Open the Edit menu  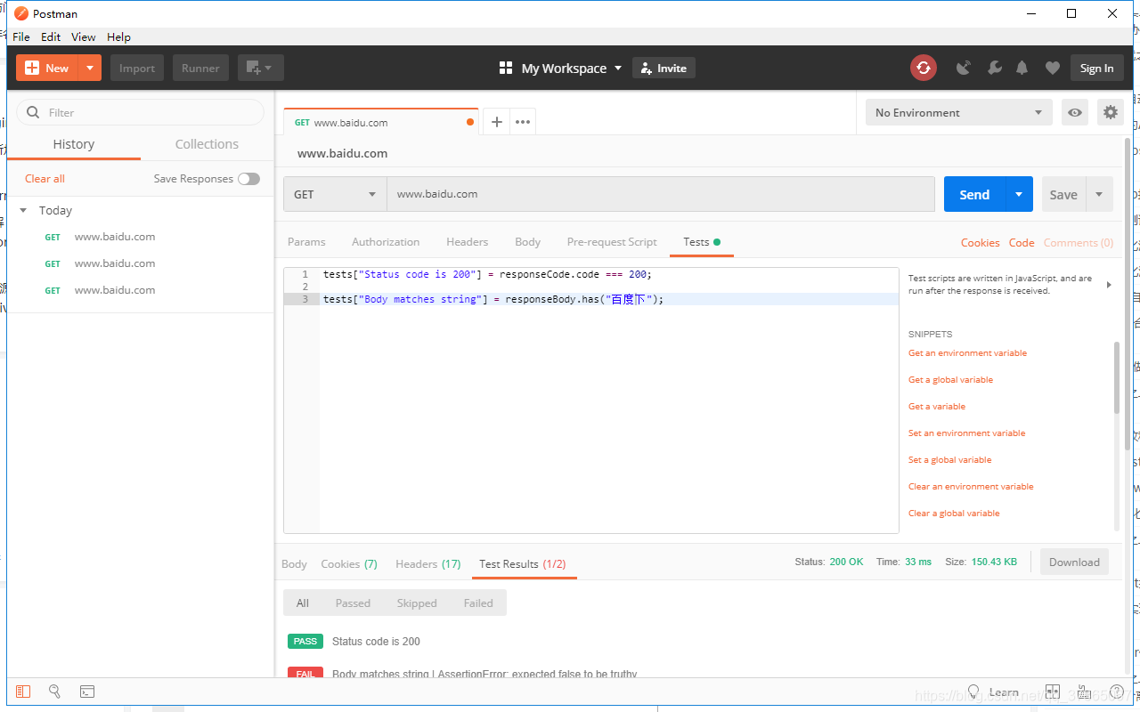[x=51, y=36]
